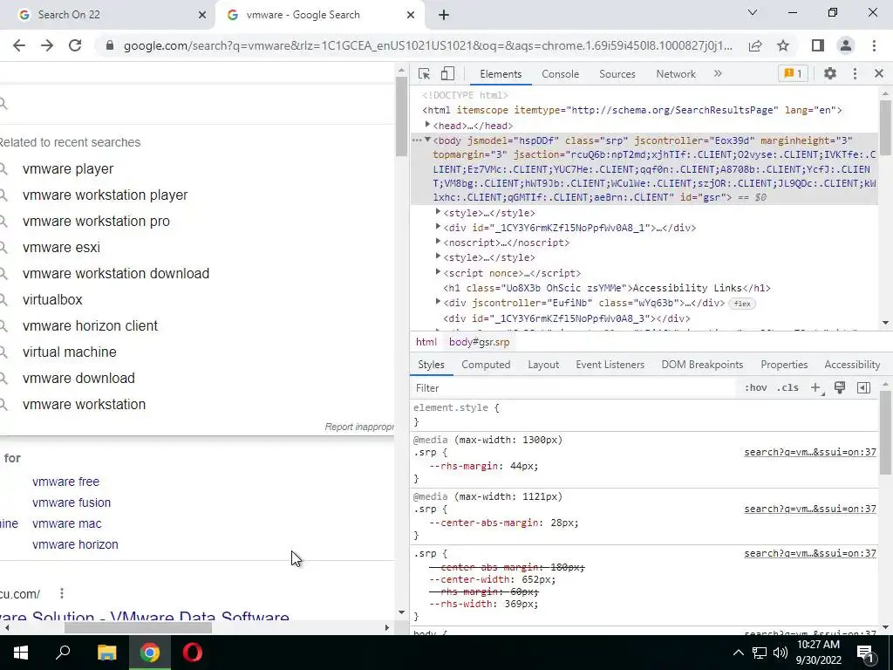The height and width of the screenshot is (670, 893).
Task: Switch to the Console tab
Action: tap(560, 74)
